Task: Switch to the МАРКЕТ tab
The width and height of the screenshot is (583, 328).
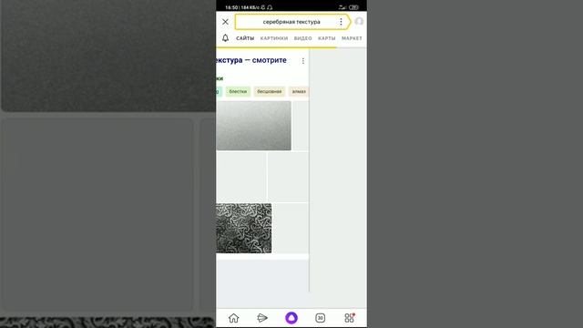Action: [x=352, y=38]
